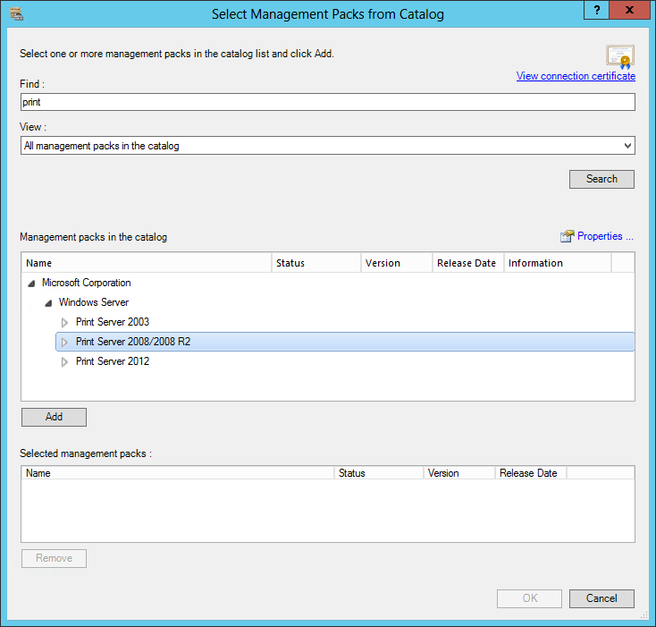The image size is (656, 627).
Task: Click the Add button
Action: 54,418
